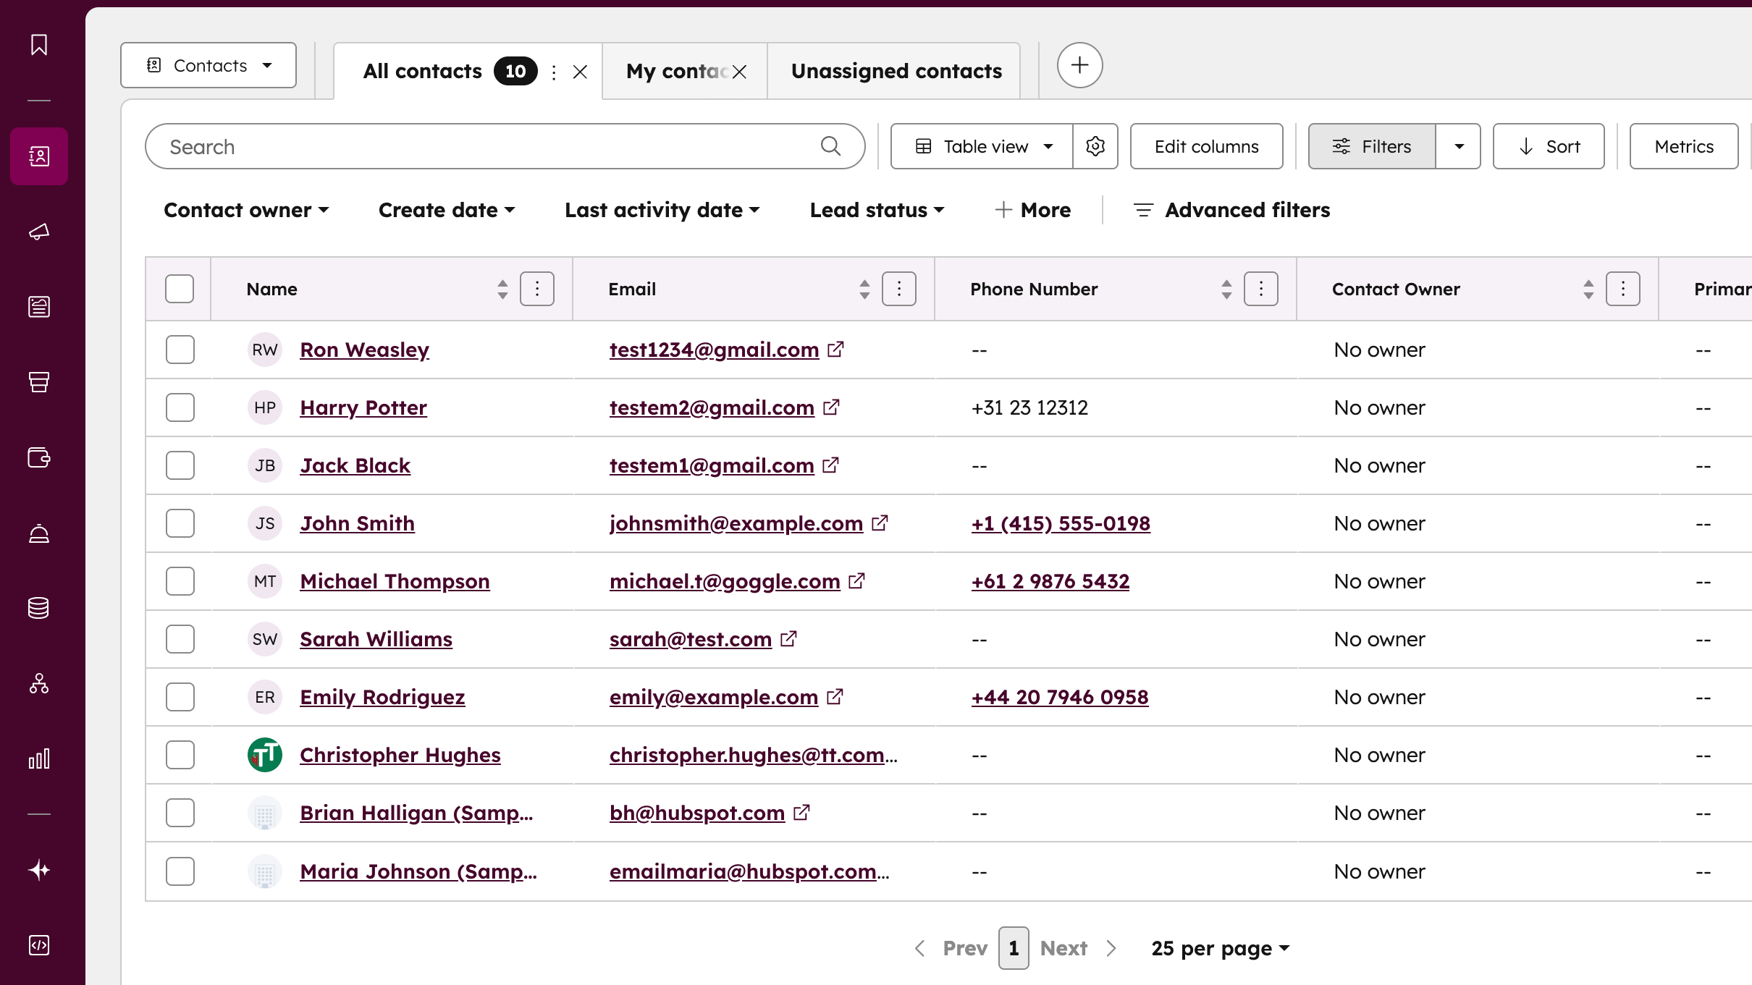Open external link icon next to johnsmith@example.com
The width and height of the screenshot is (1752, 985).
pyautogui.click(x=880, y=523)
